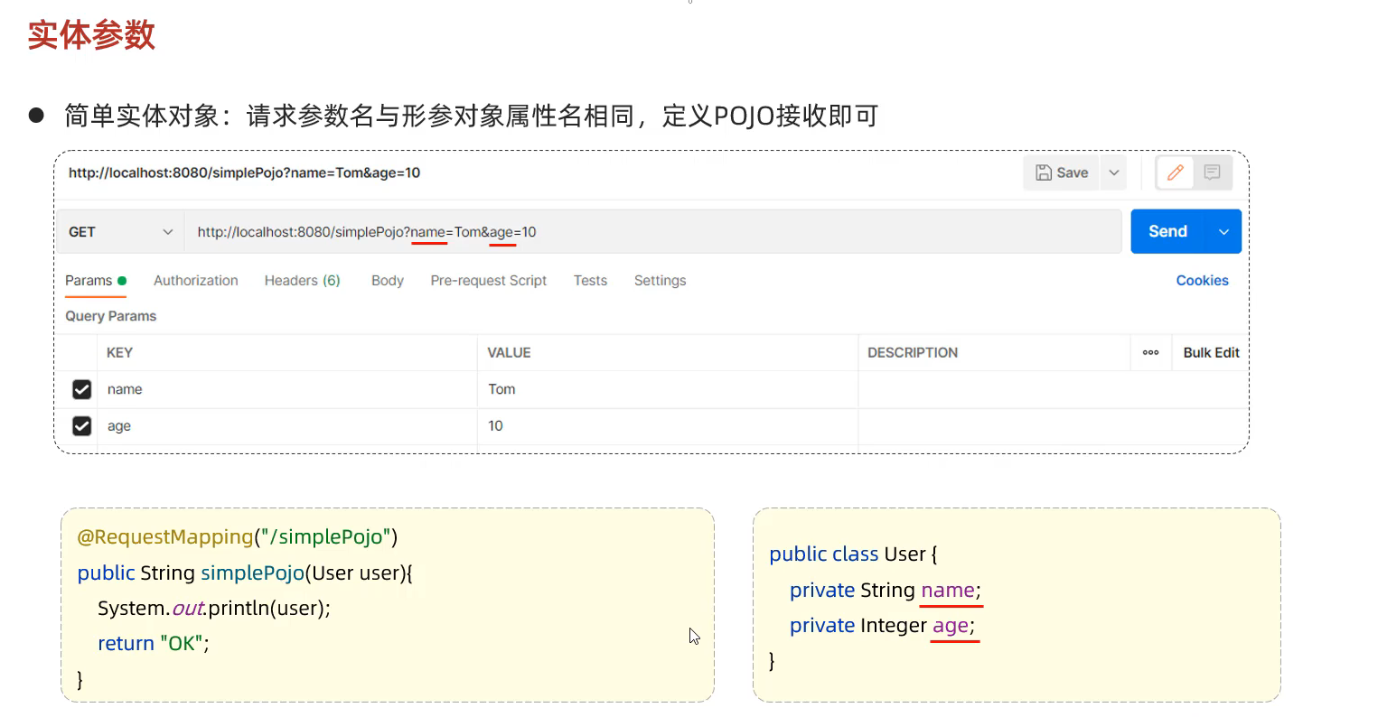Open the three-dots column options
This screenshot has width=1387, height=717.
tap(1150, 353)
